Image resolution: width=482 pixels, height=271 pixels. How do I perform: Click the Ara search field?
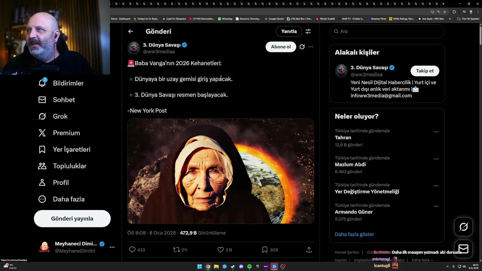387,31
